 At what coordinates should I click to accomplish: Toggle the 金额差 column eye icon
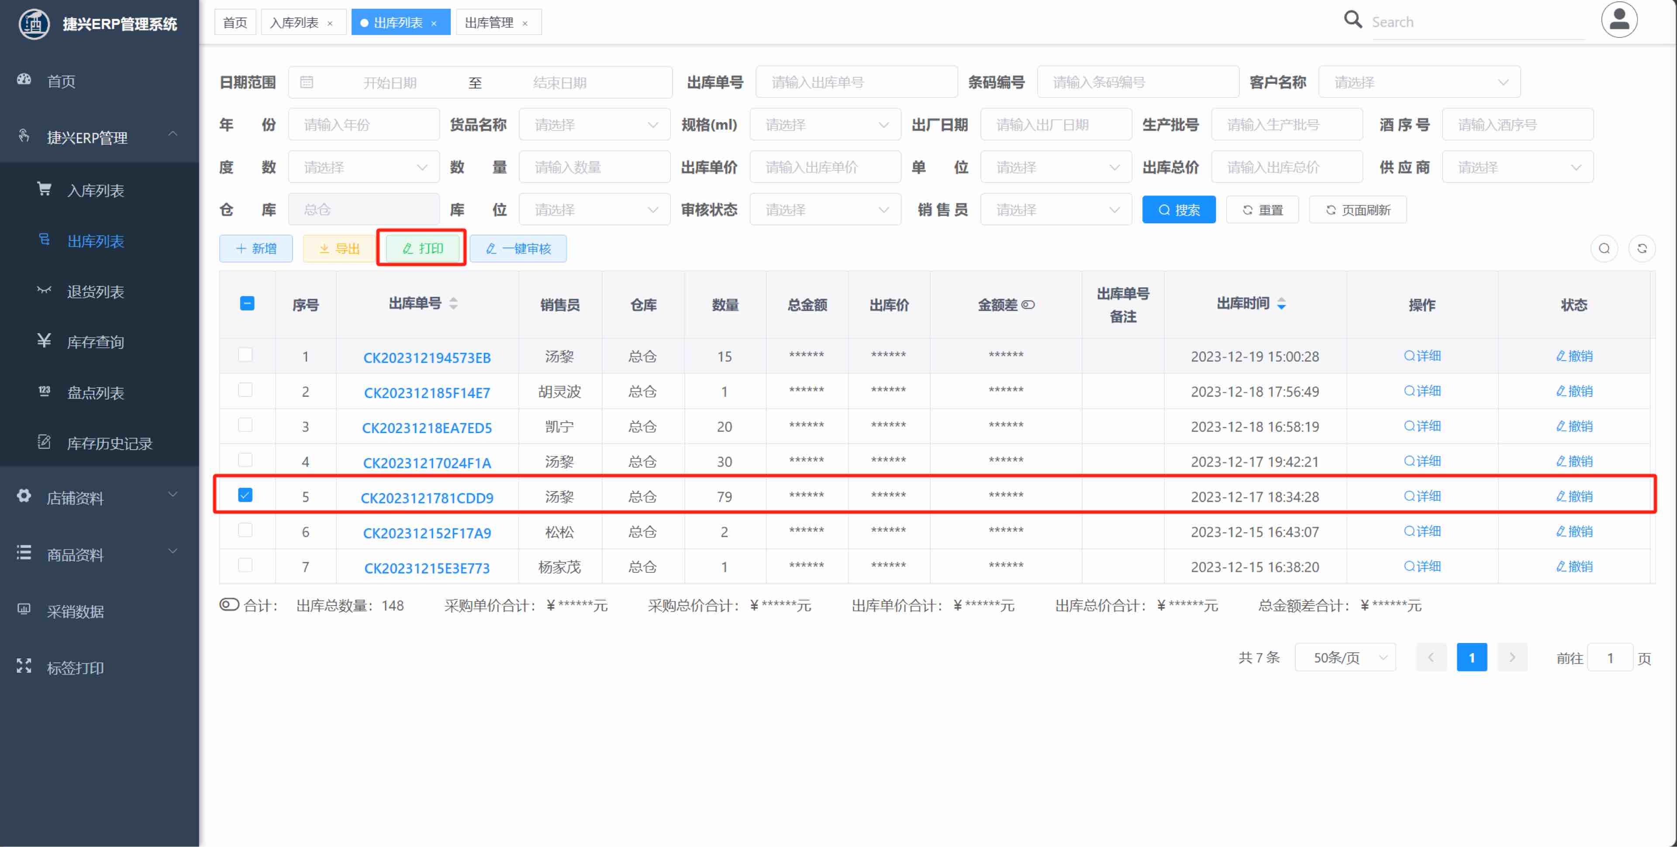click(1028, 305)
